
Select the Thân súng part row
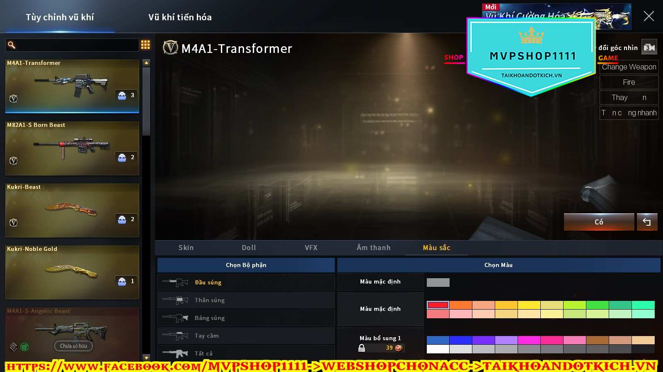246,300
